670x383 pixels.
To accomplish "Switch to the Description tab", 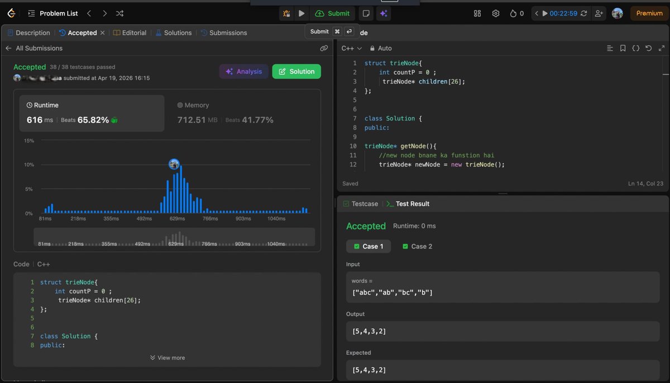I will (x=29, y=33).
